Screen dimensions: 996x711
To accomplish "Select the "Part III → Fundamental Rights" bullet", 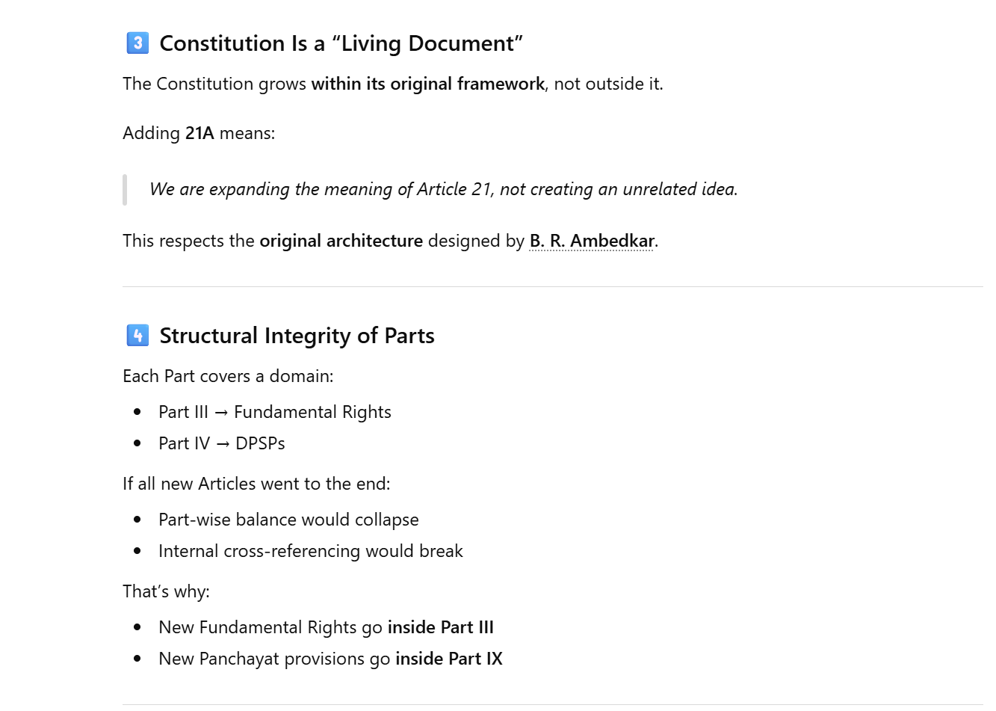I will [x=274, y=412].
